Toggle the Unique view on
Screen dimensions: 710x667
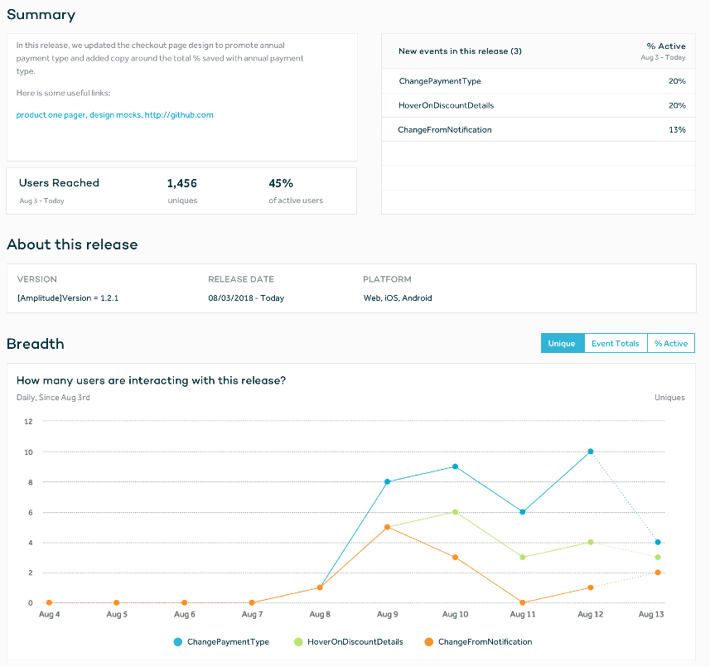(x=562, y=343)
